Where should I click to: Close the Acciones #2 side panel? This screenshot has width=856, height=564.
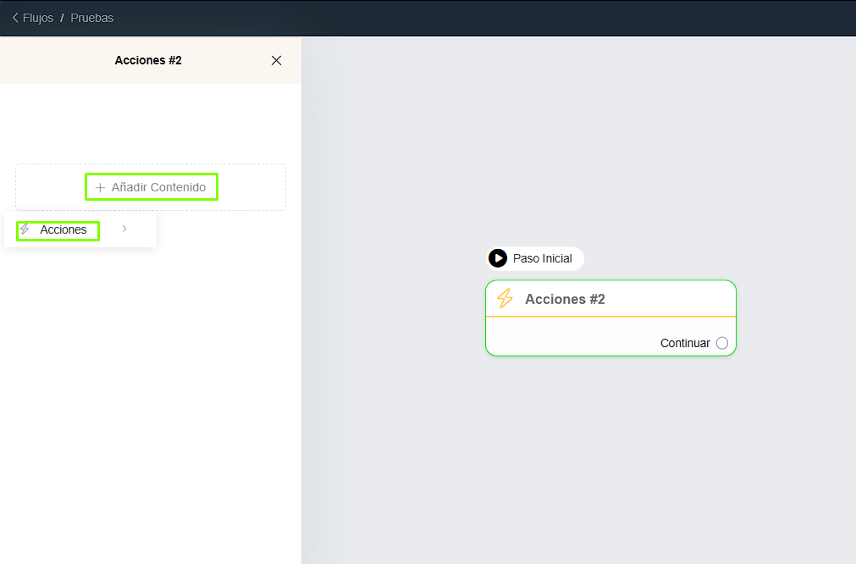[x=276, y=60]
